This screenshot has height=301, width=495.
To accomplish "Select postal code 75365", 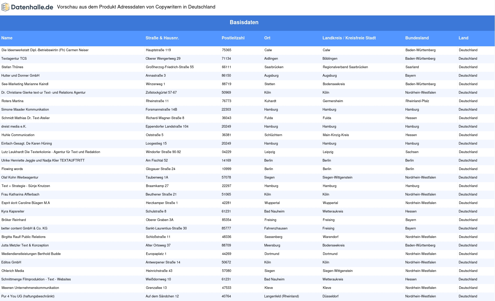I will [226, 50].
